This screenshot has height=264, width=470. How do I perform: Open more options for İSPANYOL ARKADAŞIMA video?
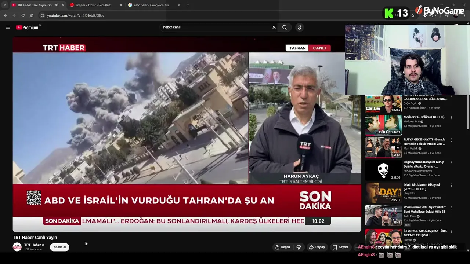point(452,231)
